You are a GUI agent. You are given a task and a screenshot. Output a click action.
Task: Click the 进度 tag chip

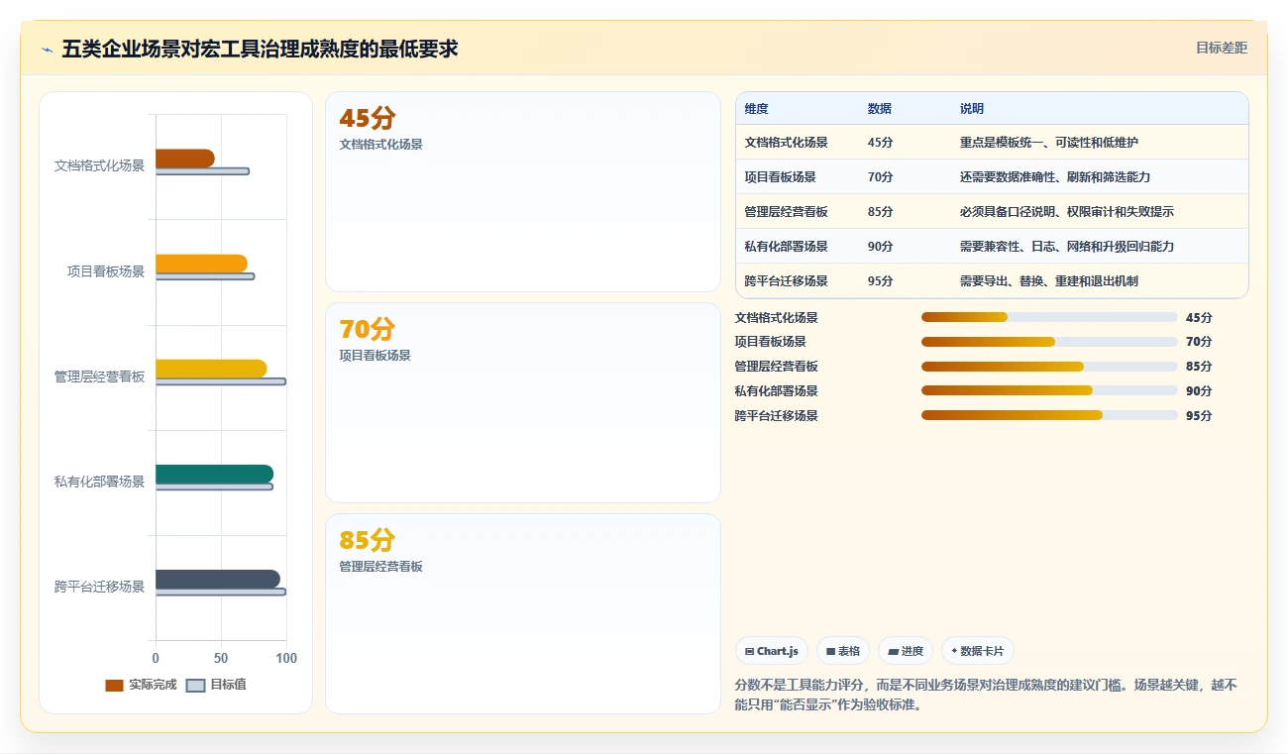click(x=906, y=651)
